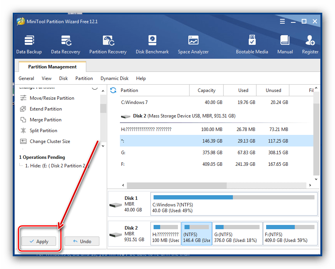Open the Dynamic Disk menu

115,78
